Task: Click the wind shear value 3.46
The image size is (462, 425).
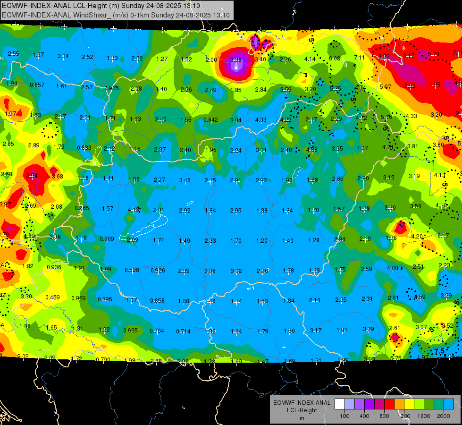Action: [x=185, y=180]
